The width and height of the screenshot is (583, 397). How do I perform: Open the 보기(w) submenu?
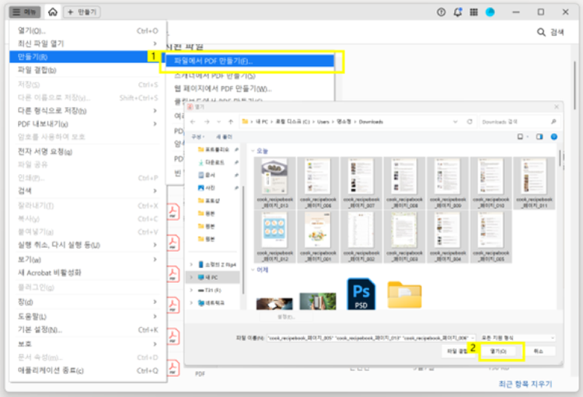[88, 259]
